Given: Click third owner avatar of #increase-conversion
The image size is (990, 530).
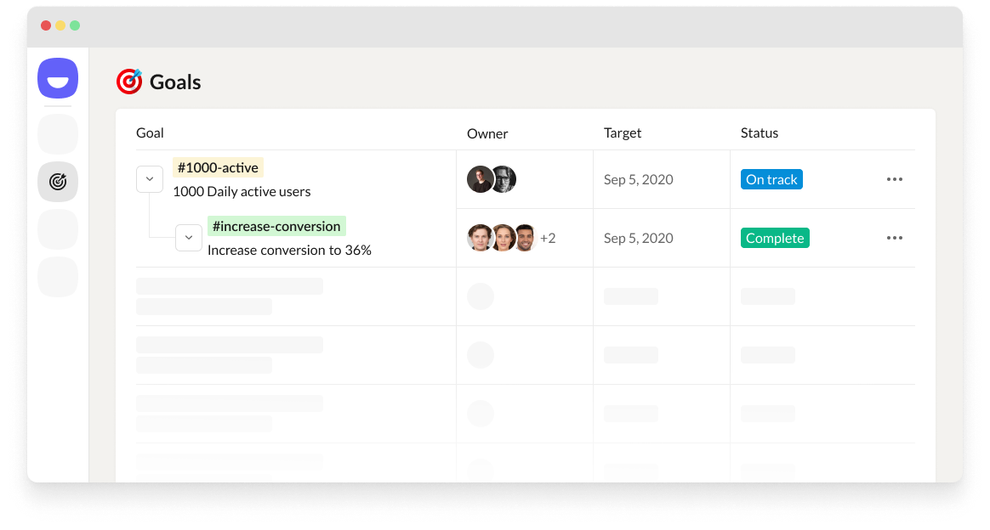Looking at the screenshot, I should coord(525,238).
